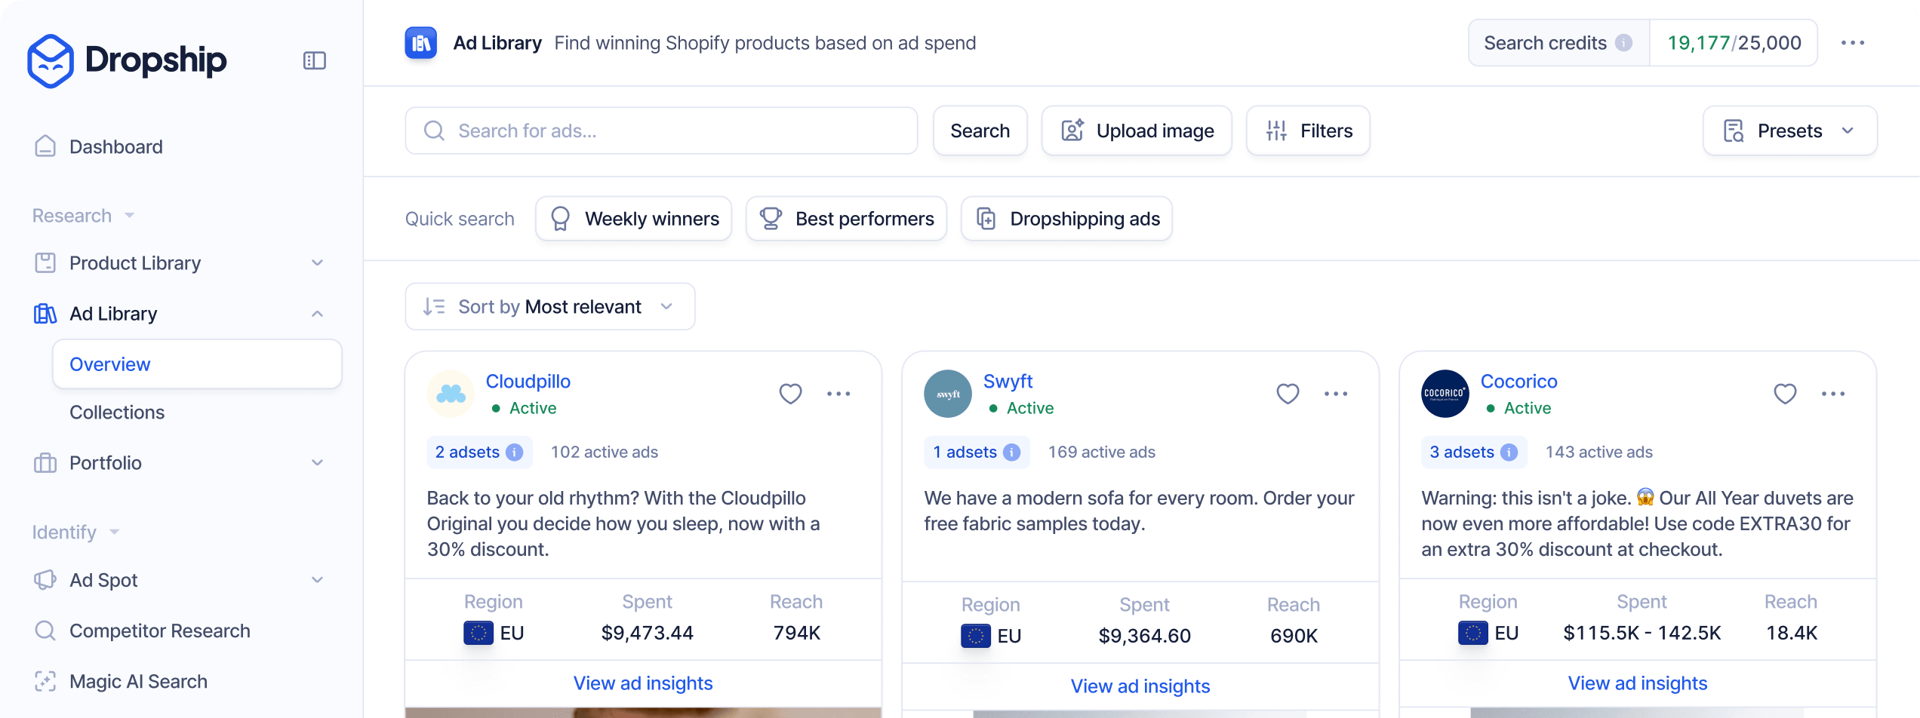View ad insights for Cloudpillo

click(x=643, y=683)
